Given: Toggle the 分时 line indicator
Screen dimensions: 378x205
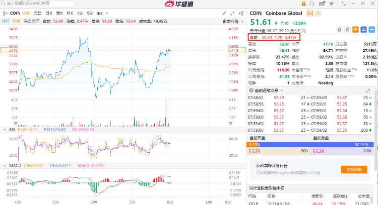Looking at the screenshot, I should 6,21.
